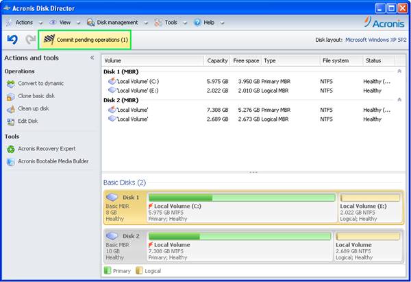Click the Clone basic disk icon
This screenshot has height=282, width=411.
[11, 97]
